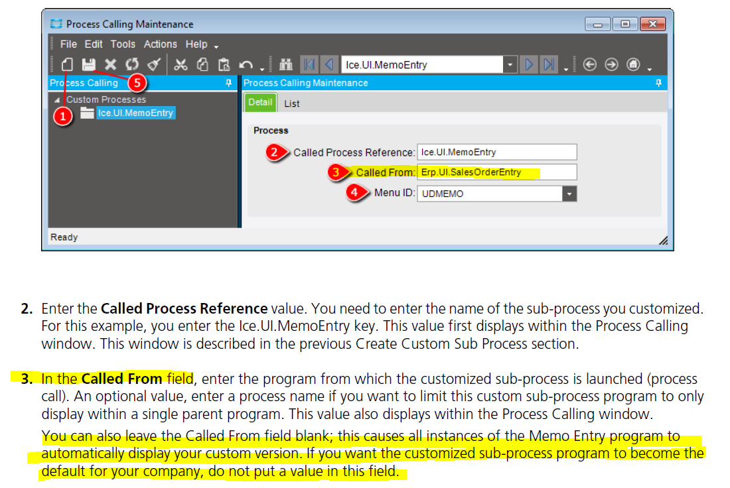The image size is (730, 488).
Task: Click the Ready status bar text
Action: pyautogui.click(x=64, y=237)
